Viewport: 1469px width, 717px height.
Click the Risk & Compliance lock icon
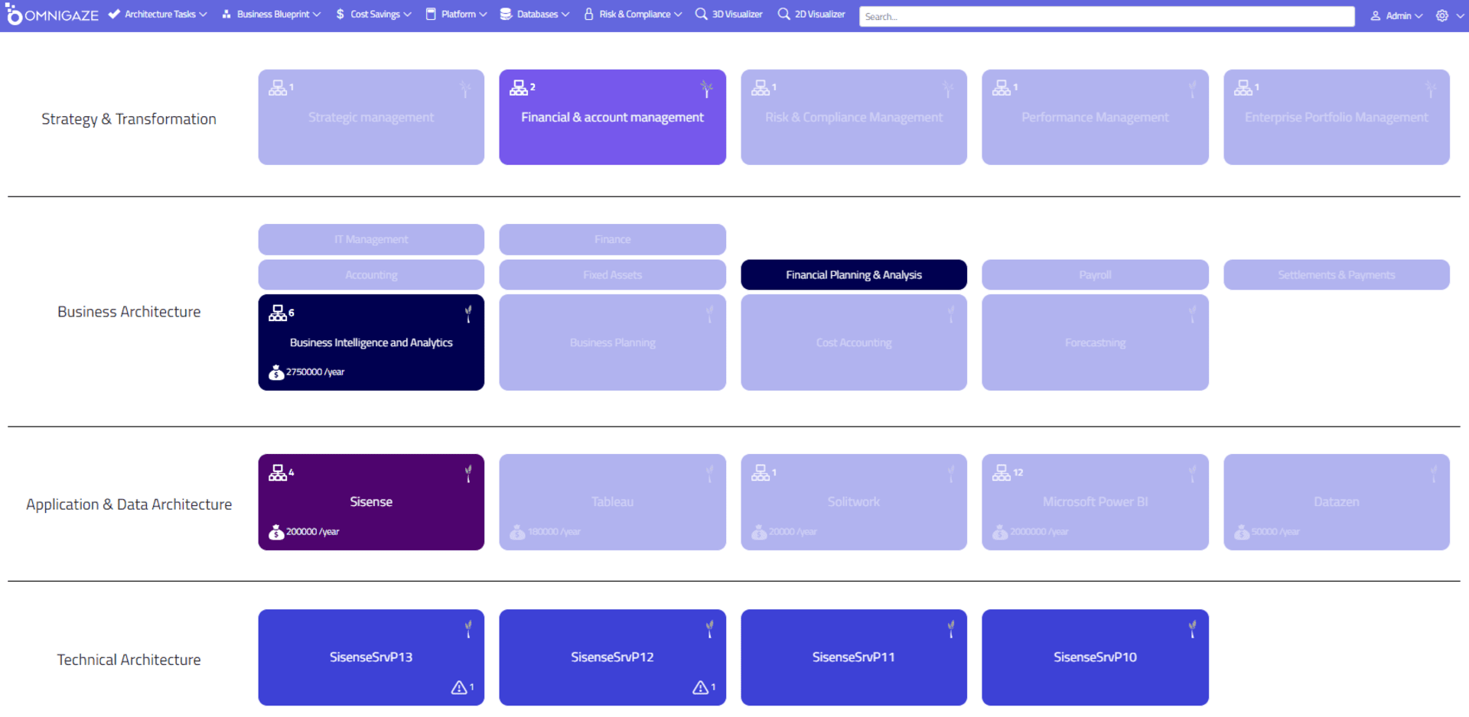(x=588, y=14)
